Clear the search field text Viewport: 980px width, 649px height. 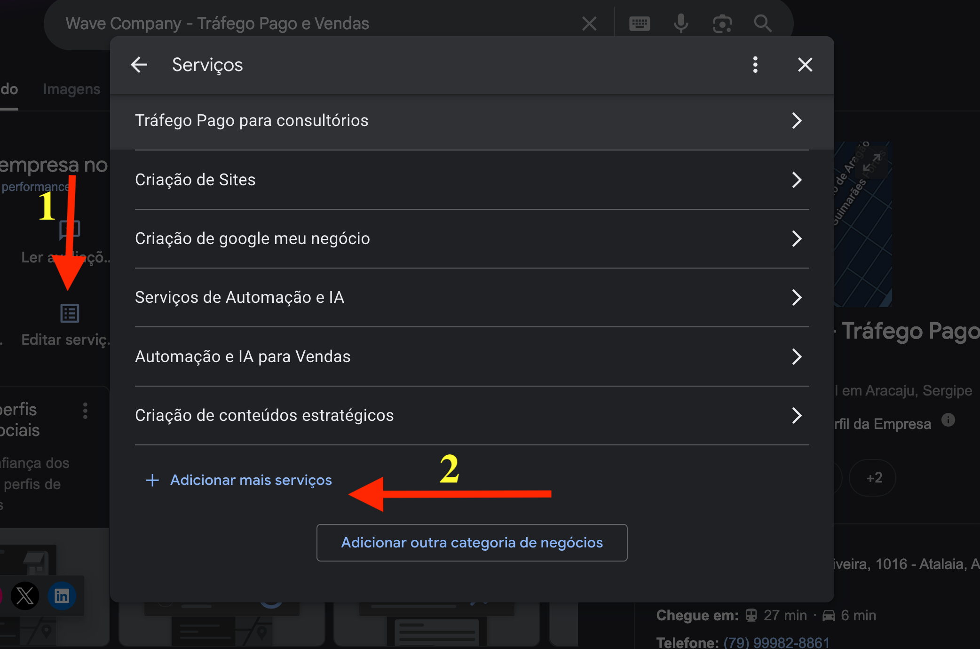(x=589, y=24)
